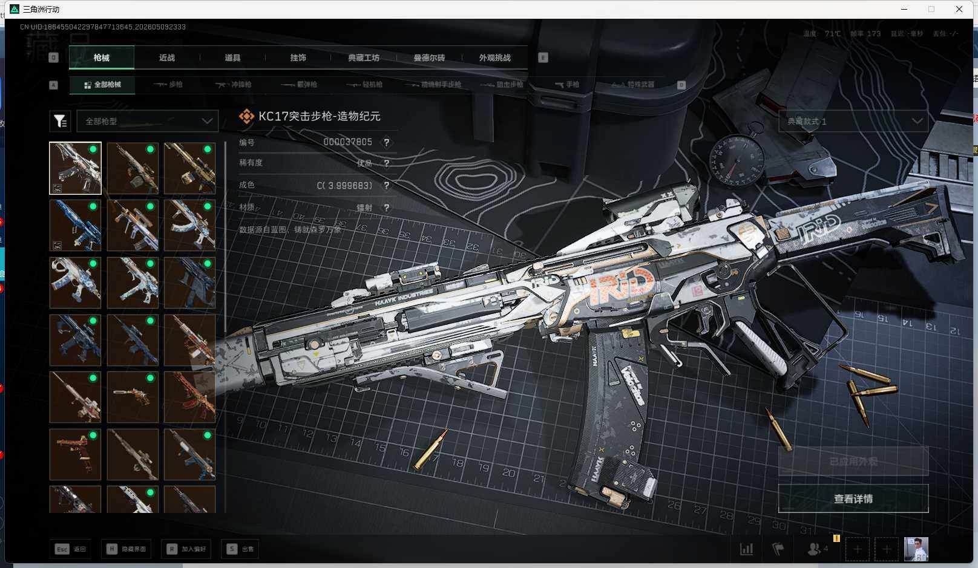Screen dimensions: 978x568
Task: Click the Delta Force app icon in title bar
Action: [15, 9]
